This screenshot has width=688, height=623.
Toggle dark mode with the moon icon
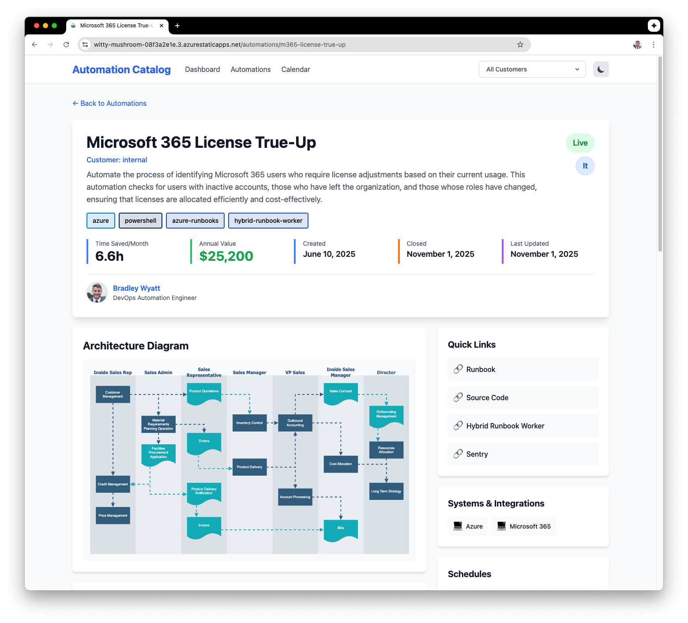pyautogui.click(x=601, y=69)
